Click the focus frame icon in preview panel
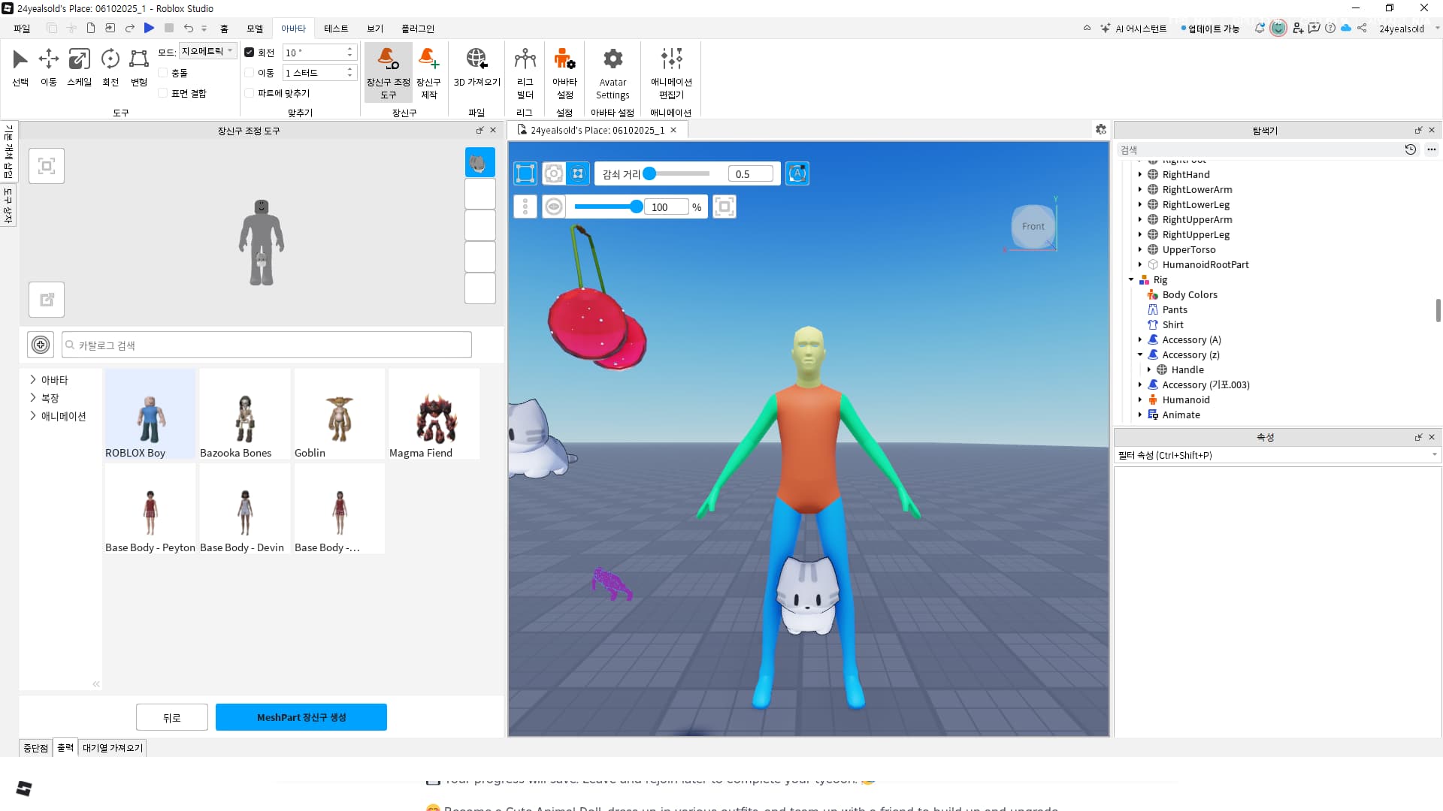Screen dimensions: 1443x811 [47, 166]
